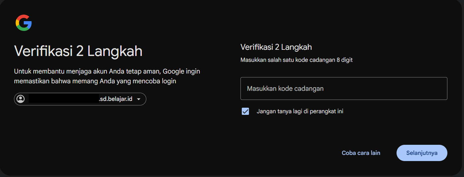Click the 'Selanjutnya' button
This screenshot has height=177, width=464.
(422, 153)
